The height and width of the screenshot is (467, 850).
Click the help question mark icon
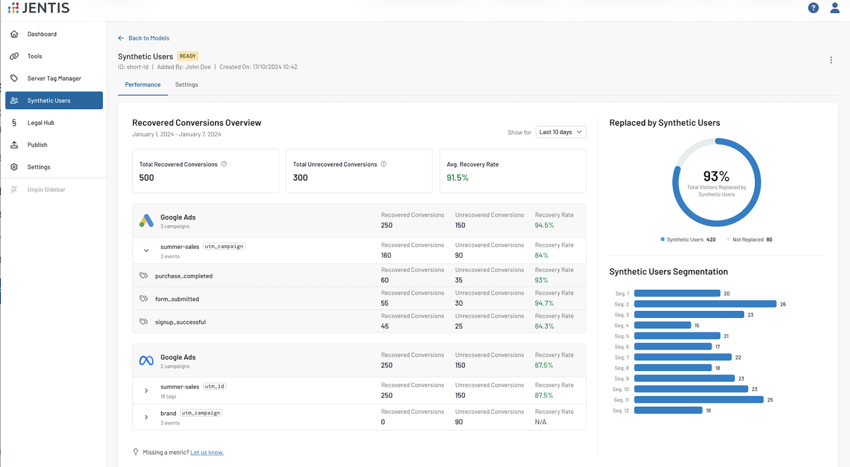coord(813,8)
